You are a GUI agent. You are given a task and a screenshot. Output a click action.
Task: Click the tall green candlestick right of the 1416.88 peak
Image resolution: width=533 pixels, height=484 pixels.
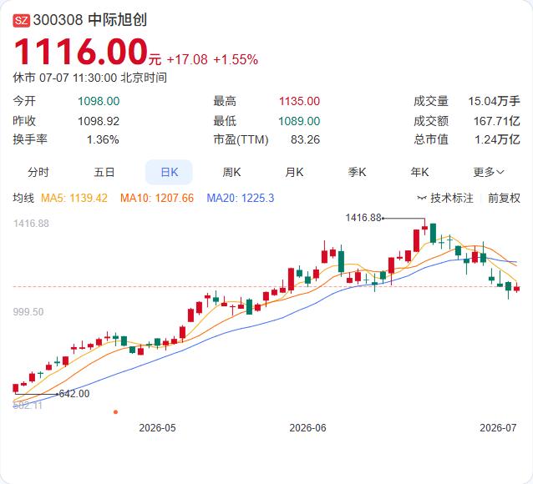tap(433, 233)
